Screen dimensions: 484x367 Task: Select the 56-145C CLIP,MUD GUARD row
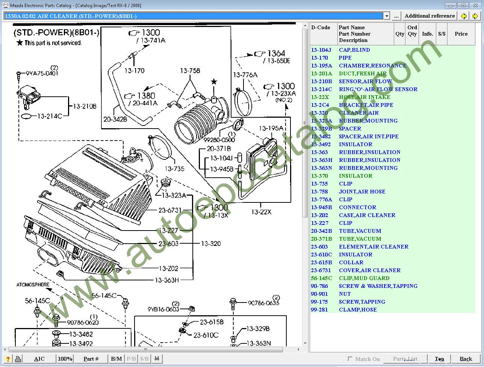[393, 278]
